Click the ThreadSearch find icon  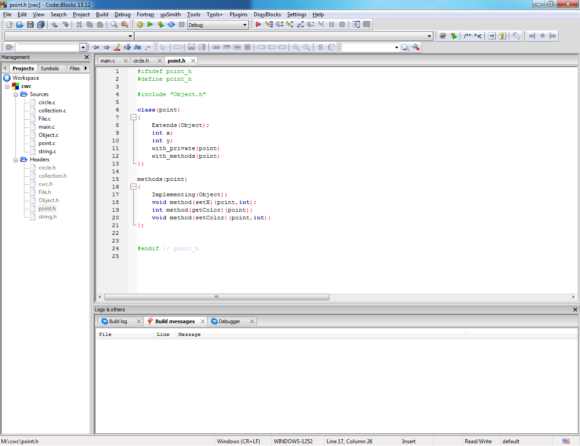pyautogui.click(x=405, y=47)
